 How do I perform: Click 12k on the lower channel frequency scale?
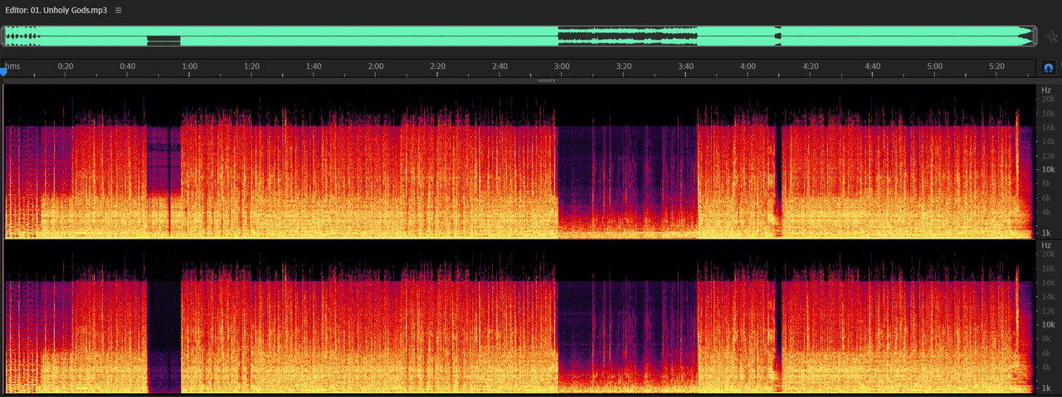pos(1048,311)
